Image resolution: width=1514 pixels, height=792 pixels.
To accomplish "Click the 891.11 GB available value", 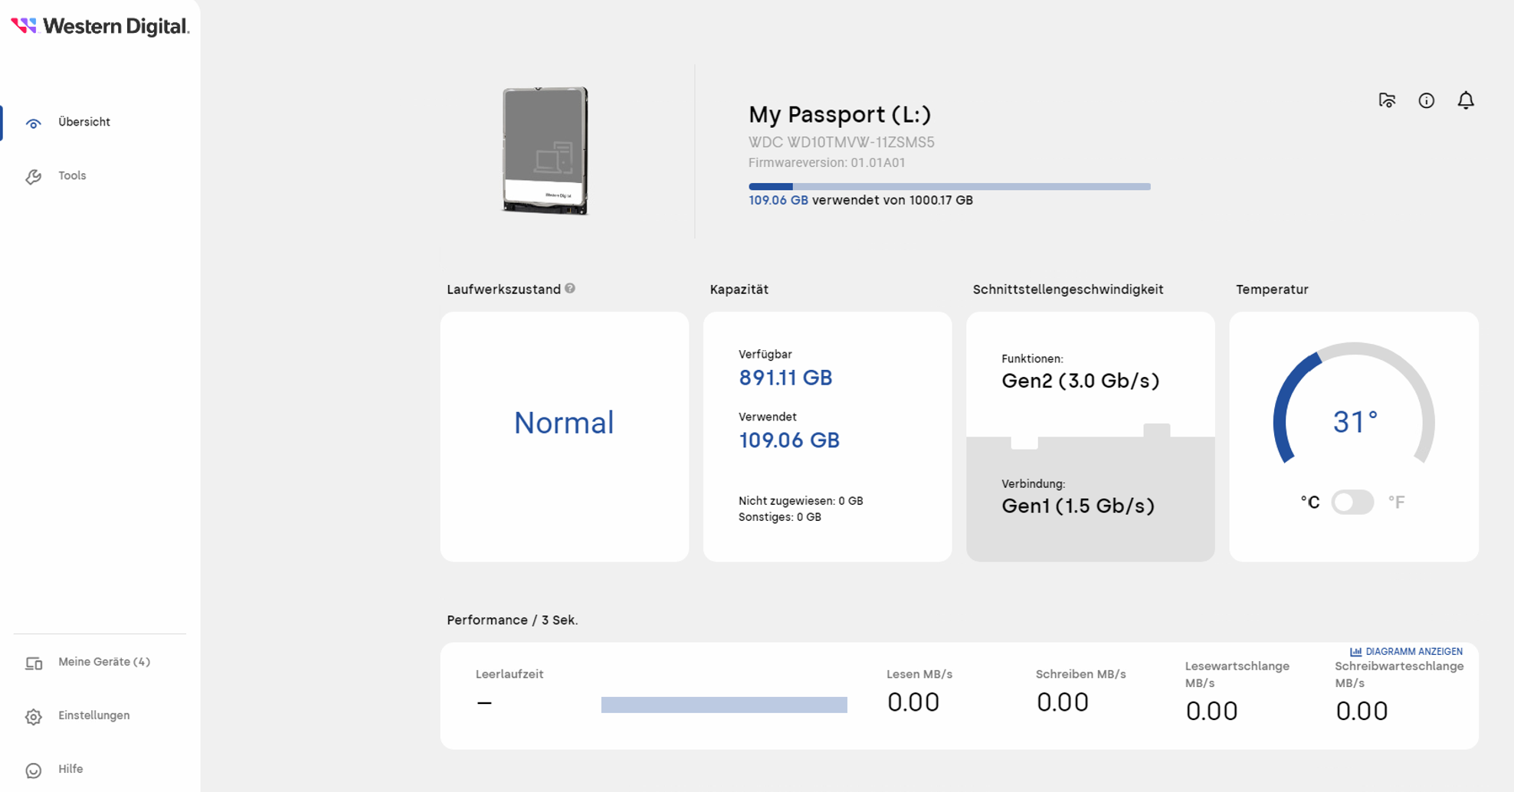I will pyautogui.click(x=785, y=378).
